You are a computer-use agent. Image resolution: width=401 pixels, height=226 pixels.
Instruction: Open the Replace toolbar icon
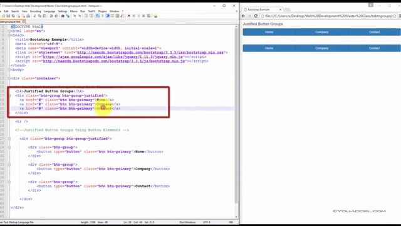(x=68, y=16)
